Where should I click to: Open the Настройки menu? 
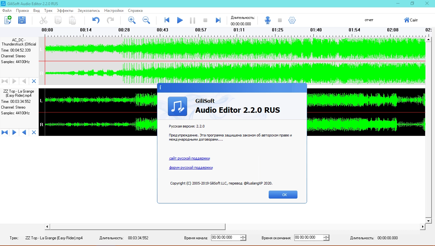pos(114,11)
